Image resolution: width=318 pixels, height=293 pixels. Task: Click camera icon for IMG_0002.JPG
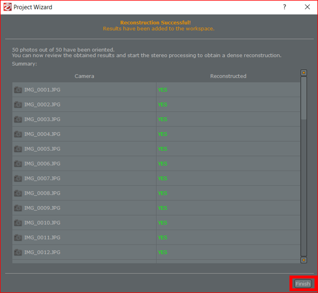18,104
